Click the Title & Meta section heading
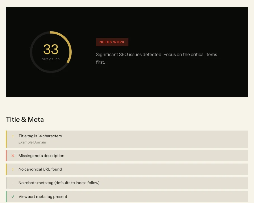This screenshot has height=203, width=254. 25,120
